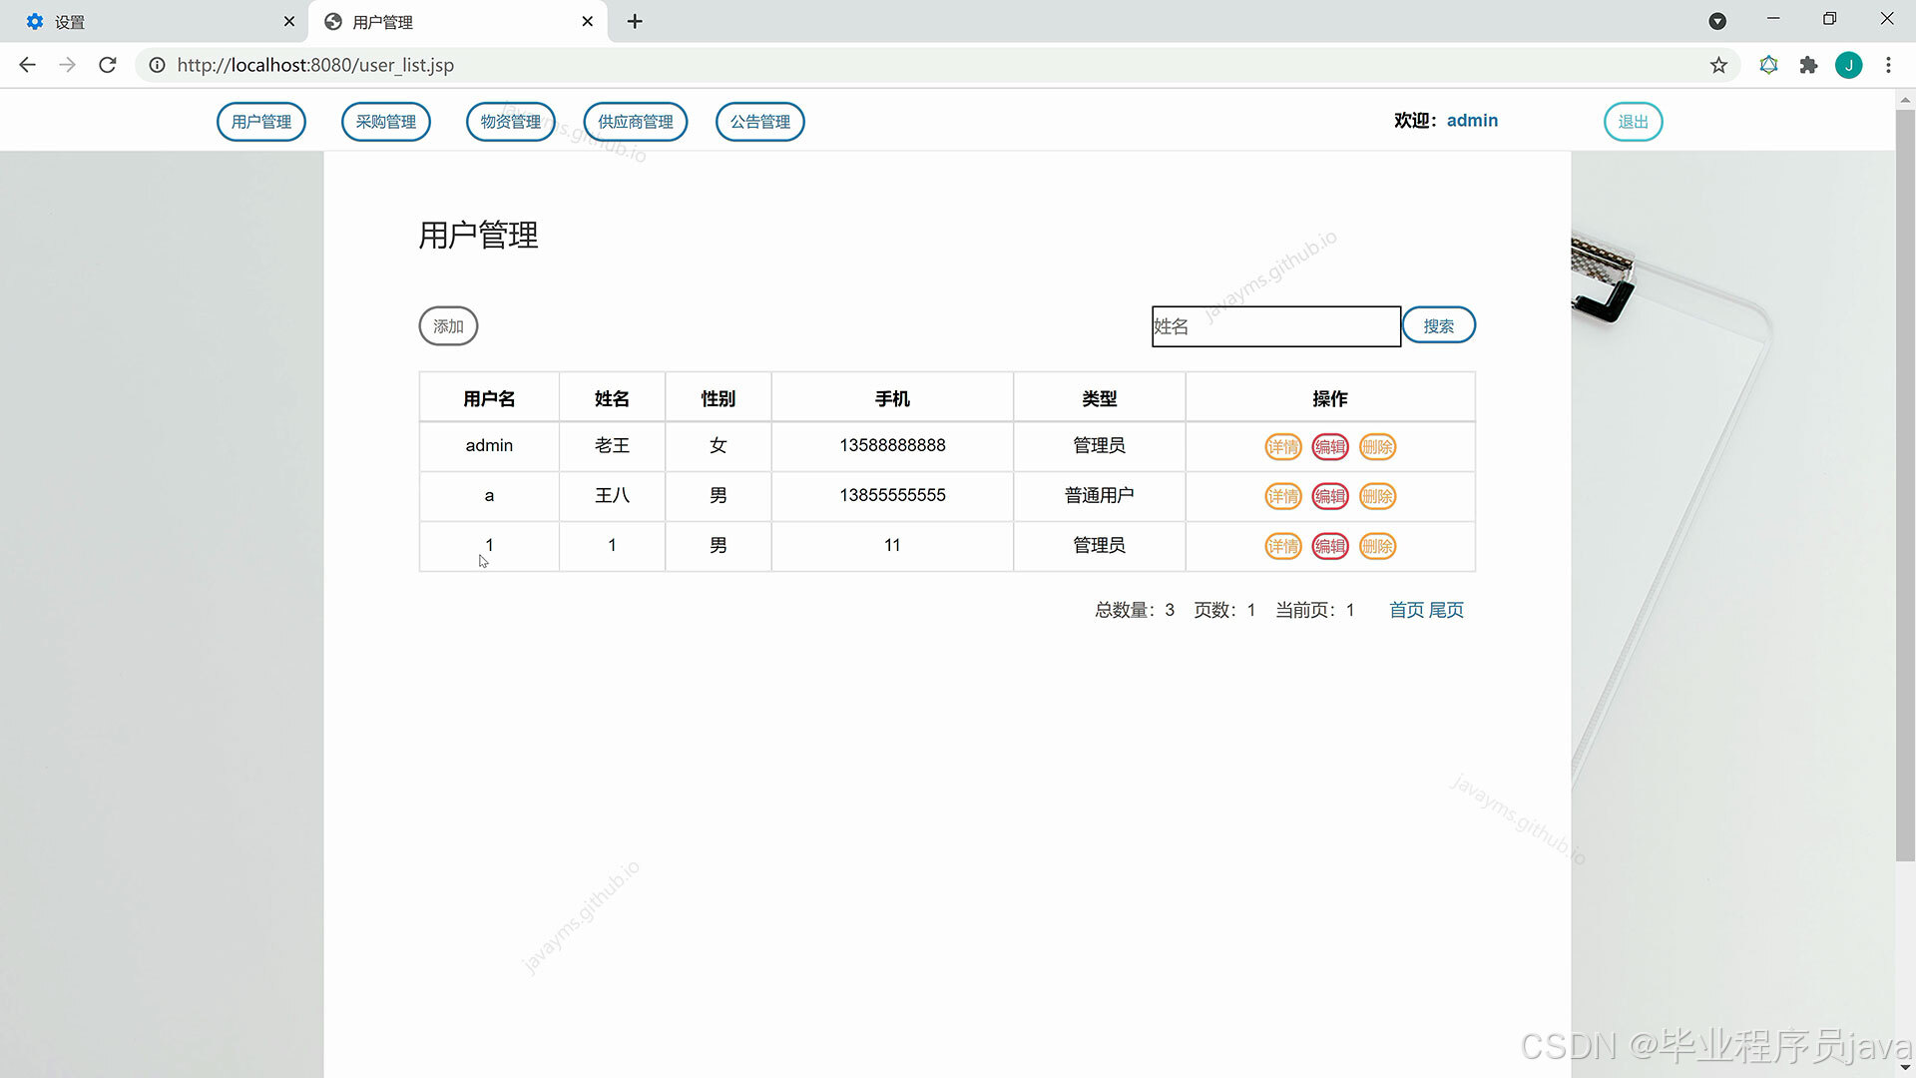
Task: Open 采购管理 in the navigation bar
Action: (386, 122)
